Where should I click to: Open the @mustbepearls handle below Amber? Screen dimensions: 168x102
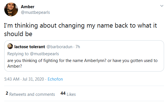(35, 12)
